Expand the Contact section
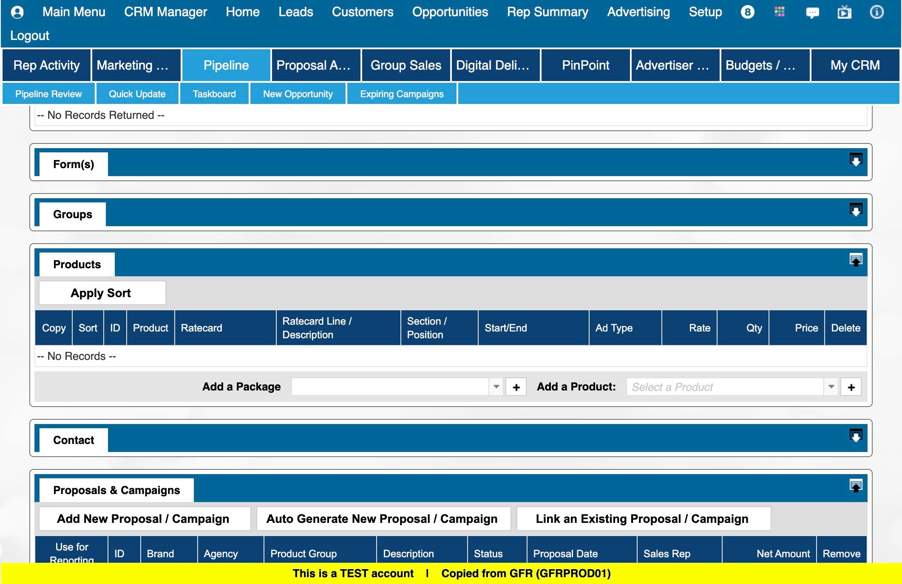The width and height of the screenshot is (902, 584). pyautogui.click(x=856, y=436)
